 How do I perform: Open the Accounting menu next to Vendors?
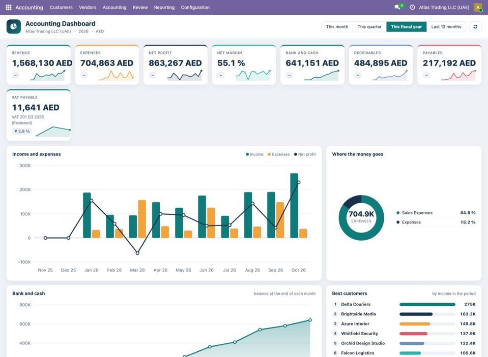point(114,7)
